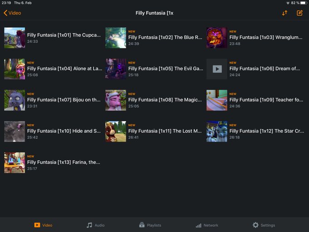
Task: Play 'Filly Funtasia [1x09] Teacher fo...' title
Action: (266, 100)
